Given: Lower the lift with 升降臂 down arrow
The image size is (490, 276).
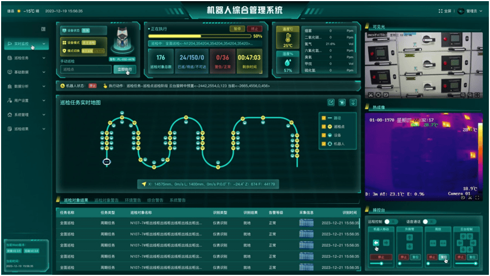Looking at the screenshot, I should 409,247.
